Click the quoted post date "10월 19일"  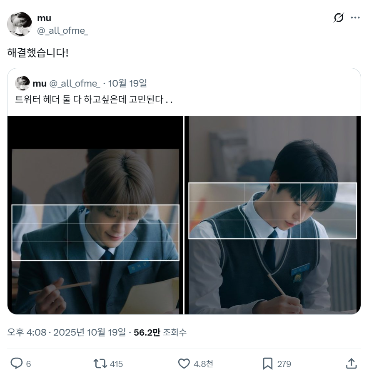(x=127, y=83)
